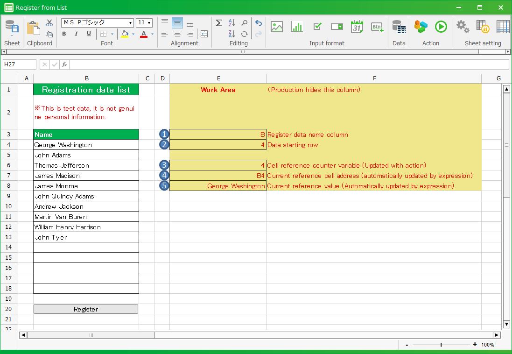Add a calendar date input
Image resolution: width=512 pixels, height=354 pixels.
pos(357,27)
